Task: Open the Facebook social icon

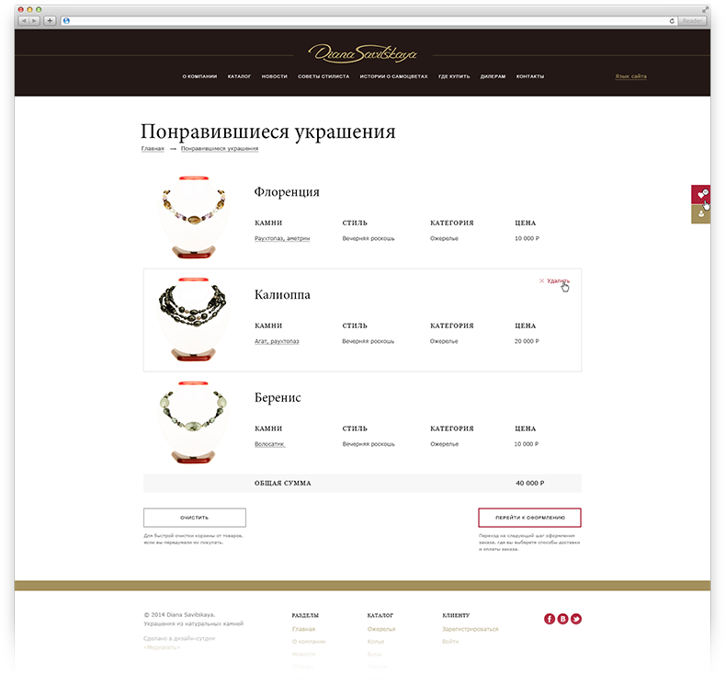Action: point(550,619)
